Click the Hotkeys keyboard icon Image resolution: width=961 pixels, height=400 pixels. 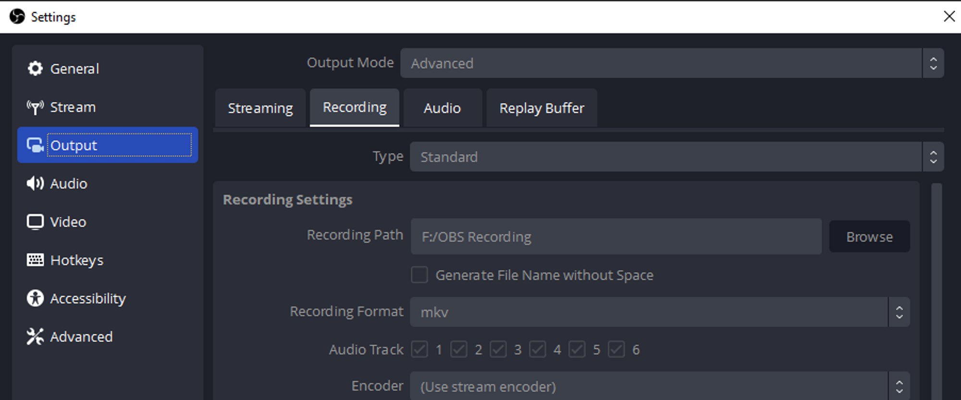tap(35, 260)
